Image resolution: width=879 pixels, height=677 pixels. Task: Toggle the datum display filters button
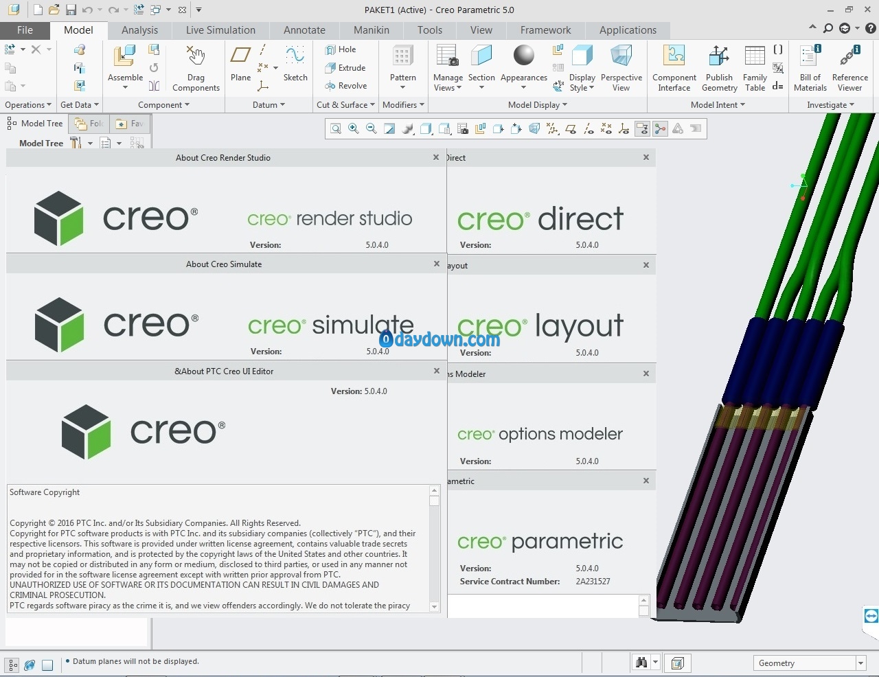553,128
